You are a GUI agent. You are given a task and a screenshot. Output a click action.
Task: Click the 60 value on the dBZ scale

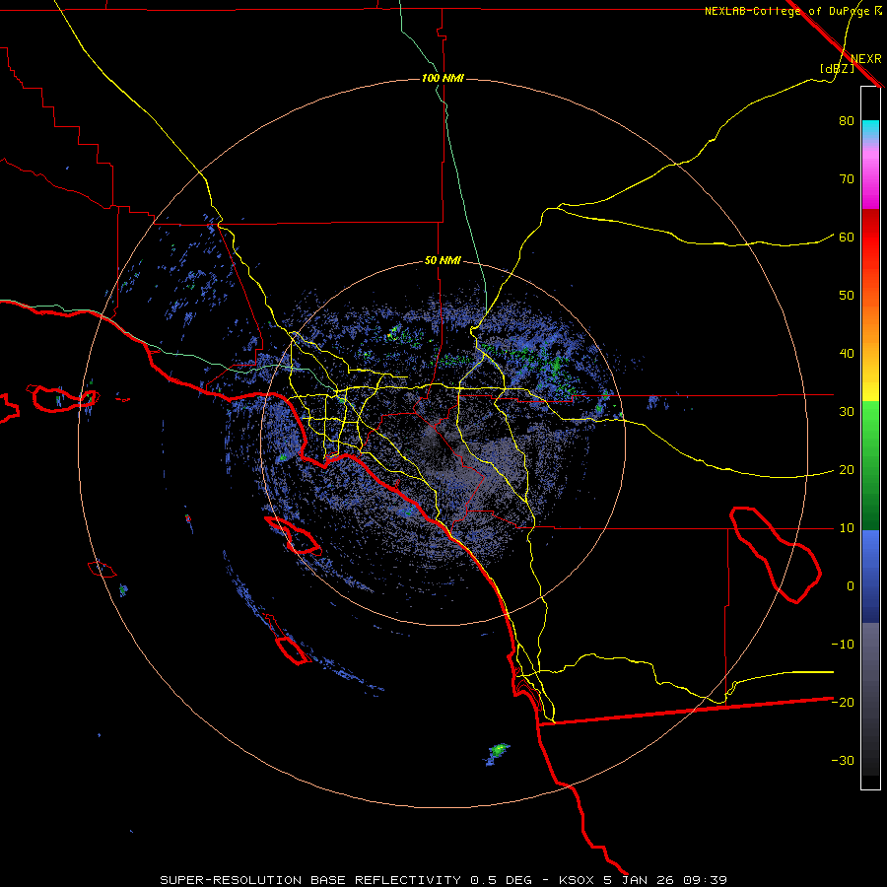pos(847,237)
